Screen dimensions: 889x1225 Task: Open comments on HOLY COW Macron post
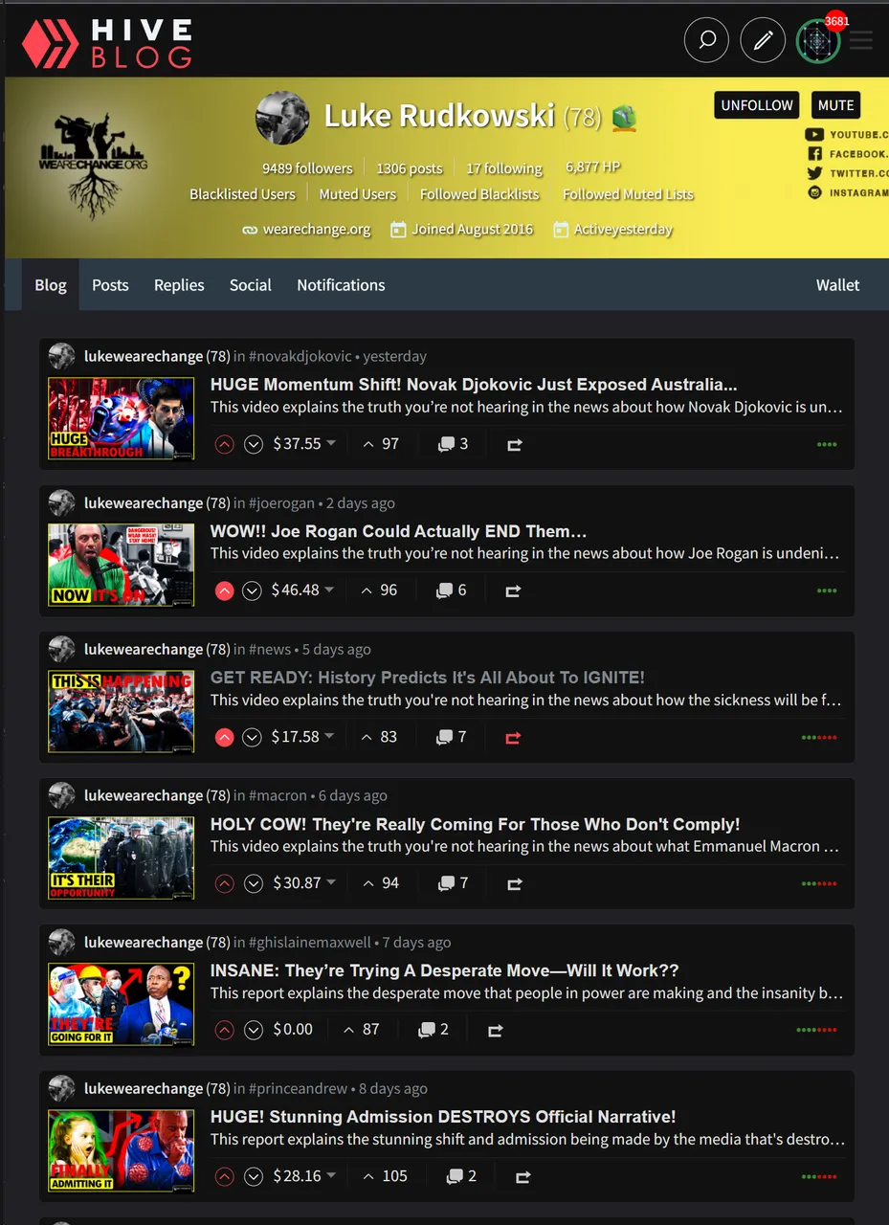point(453,883)
